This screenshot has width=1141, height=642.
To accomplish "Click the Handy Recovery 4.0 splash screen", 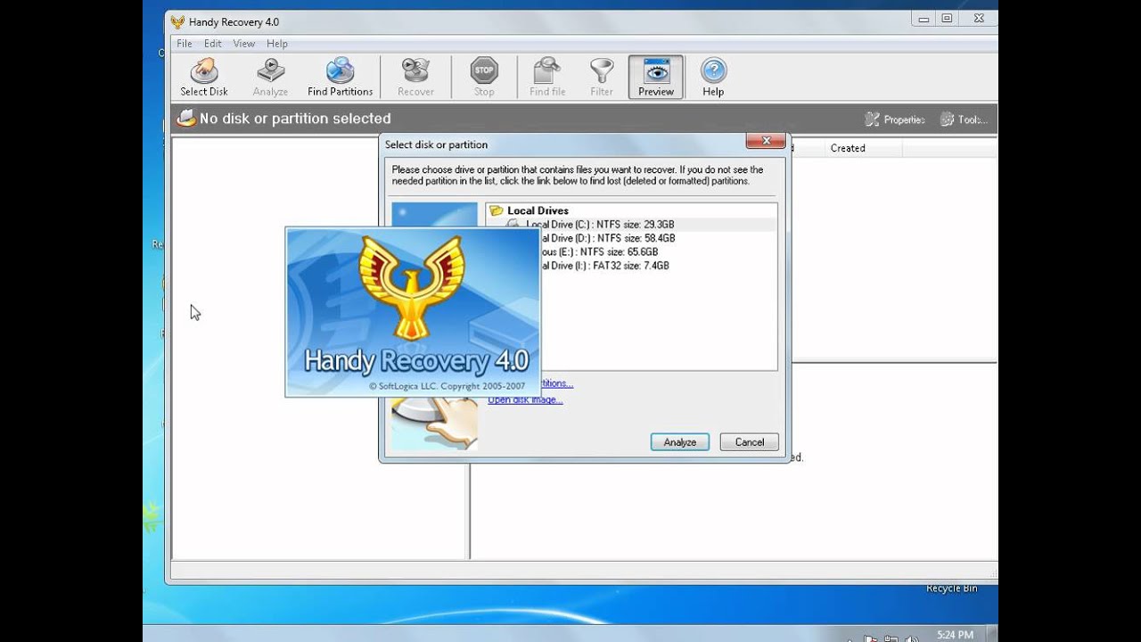I will click(x=413, y=312).
